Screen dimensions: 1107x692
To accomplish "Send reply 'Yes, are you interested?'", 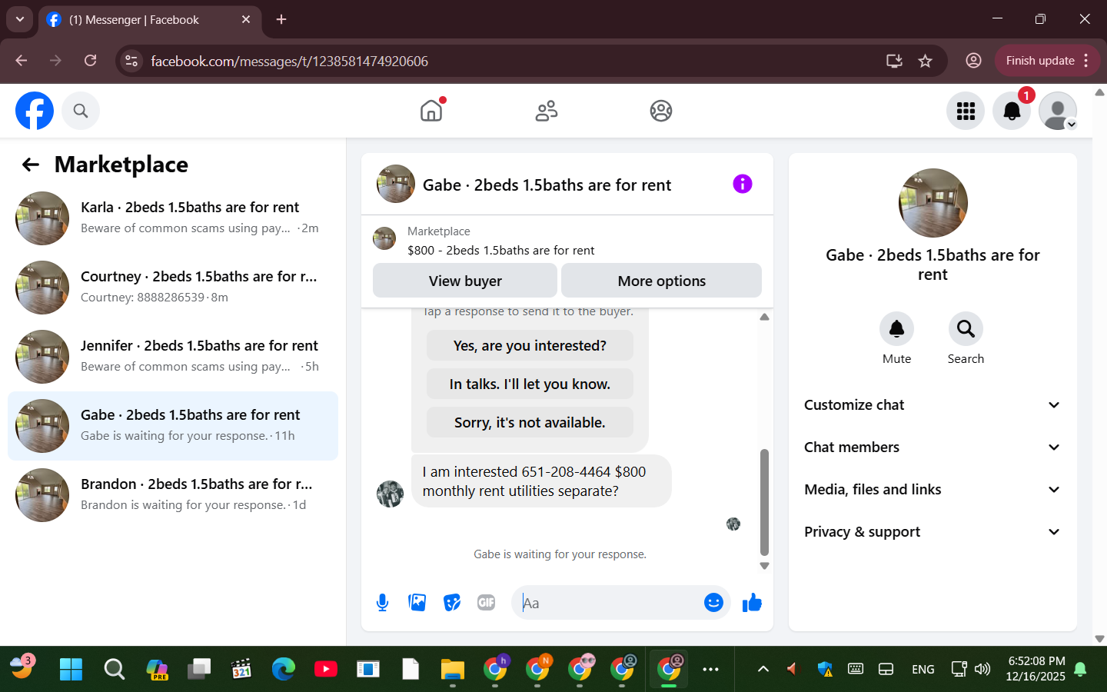I will tap(530, 345).
